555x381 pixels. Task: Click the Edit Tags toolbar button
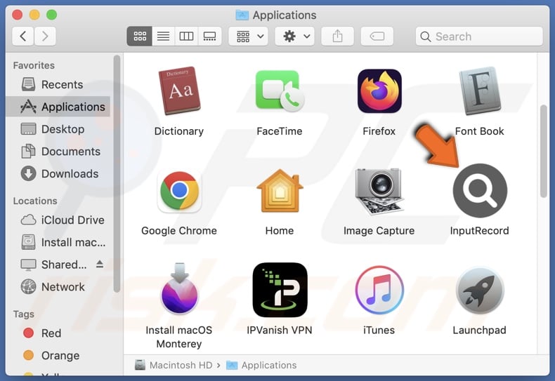377,36
